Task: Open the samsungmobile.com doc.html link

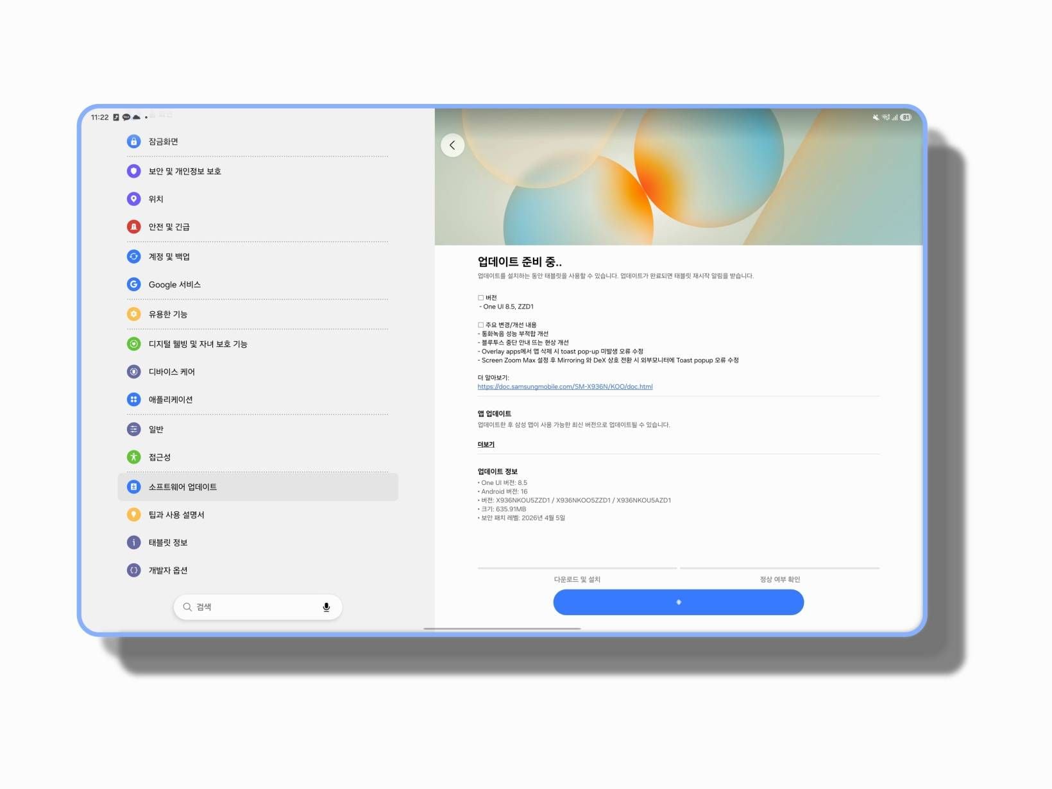Action: (564, 386)
